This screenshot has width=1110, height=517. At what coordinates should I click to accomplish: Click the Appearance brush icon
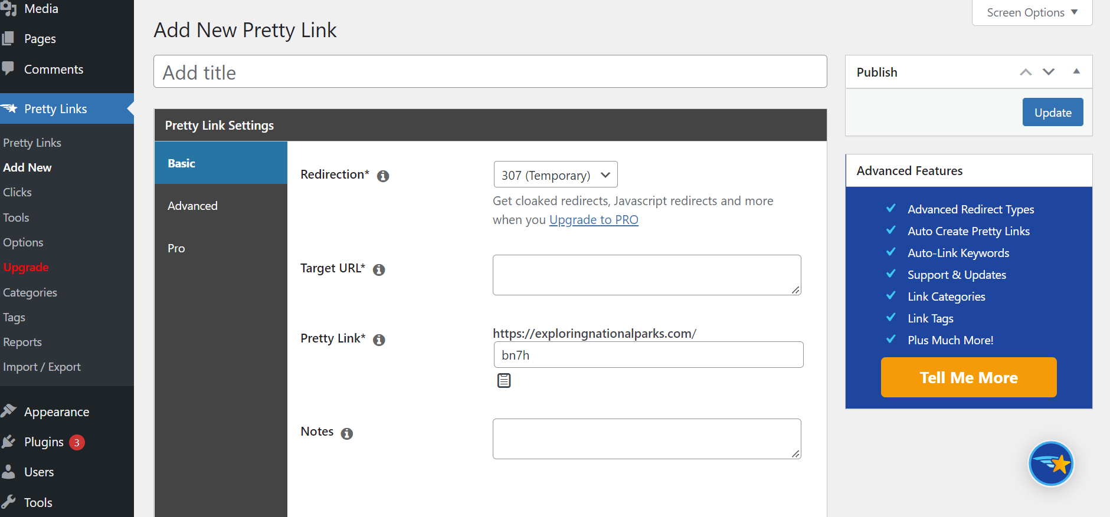click(9, 411)
